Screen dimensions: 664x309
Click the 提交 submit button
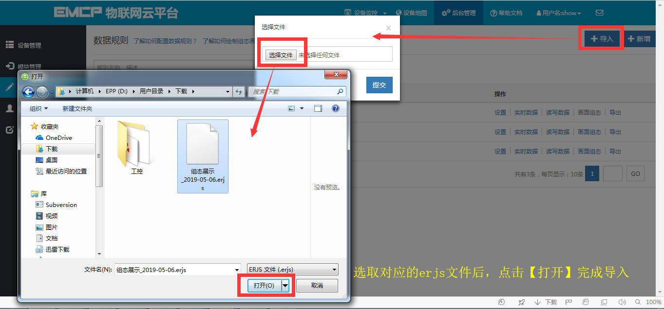pos(379,85)
